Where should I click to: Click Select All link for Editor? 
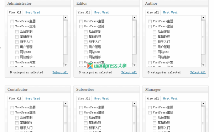[x=129, y=72]
